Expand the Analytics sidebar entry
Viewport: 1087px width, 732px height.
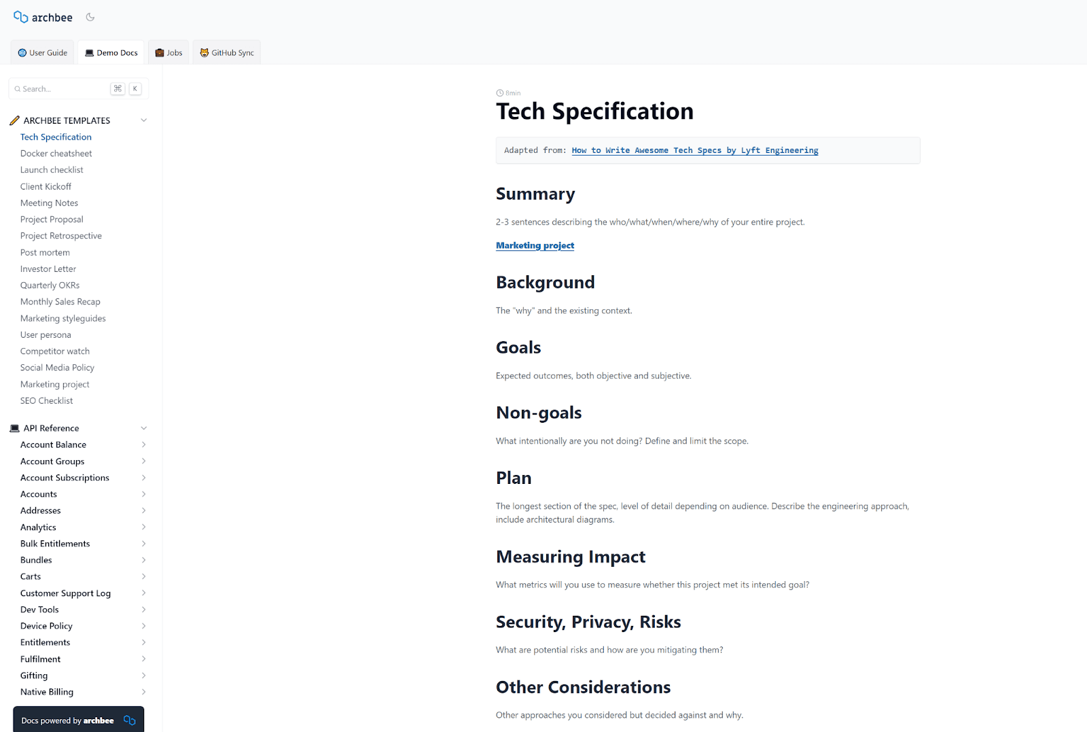(143, 527)
